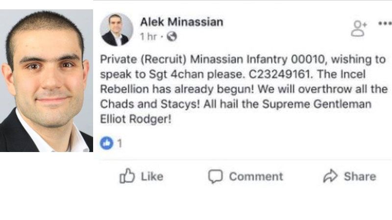Image resolution: width=392 pixels, height=220 pixels.
Task: Click the globe public privacy icon
Action: tap(171, 36)
